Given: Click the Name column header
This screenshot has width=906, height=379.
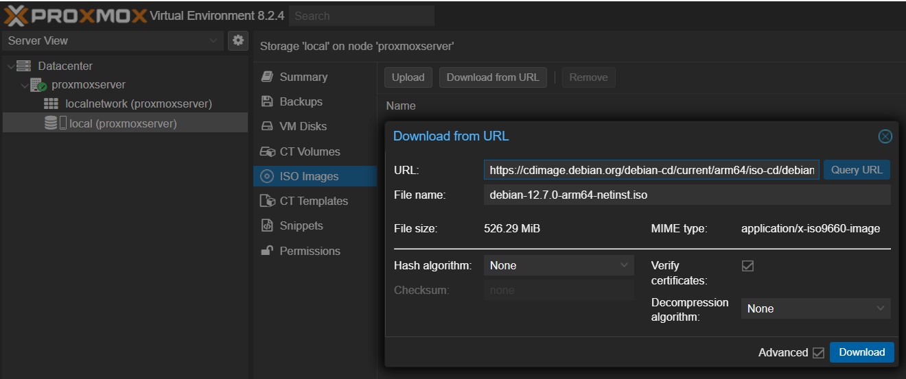Looking at the screenshot, I should (x=401, y=106).
